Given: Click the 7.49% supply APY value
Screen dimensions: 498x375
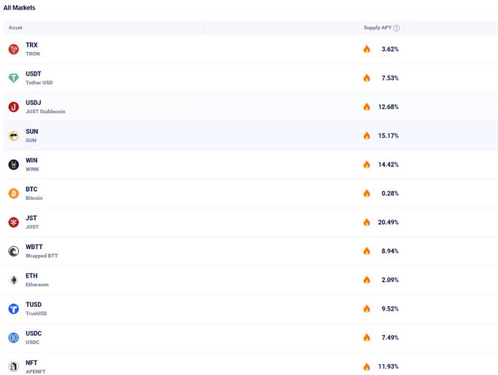Looking at the screenshot, I should click(x=390, y=338).
